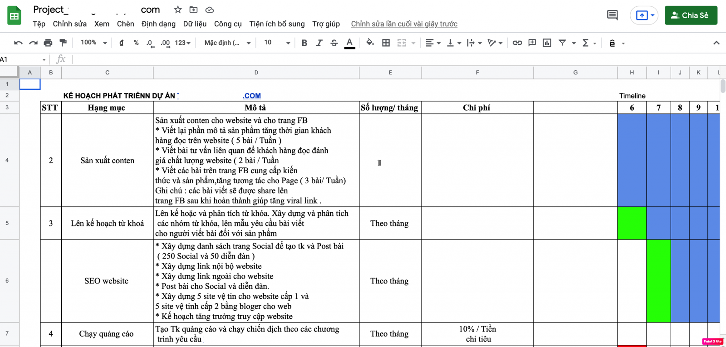Check cloud save status icon

[209, 10]
